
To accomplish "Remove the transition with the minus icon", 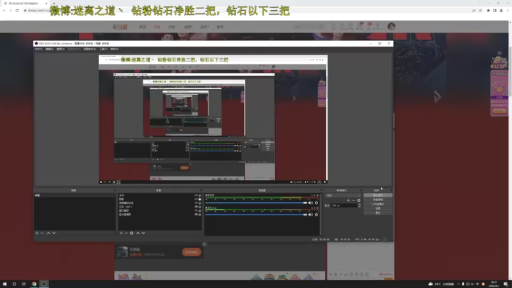I will 354,200.
